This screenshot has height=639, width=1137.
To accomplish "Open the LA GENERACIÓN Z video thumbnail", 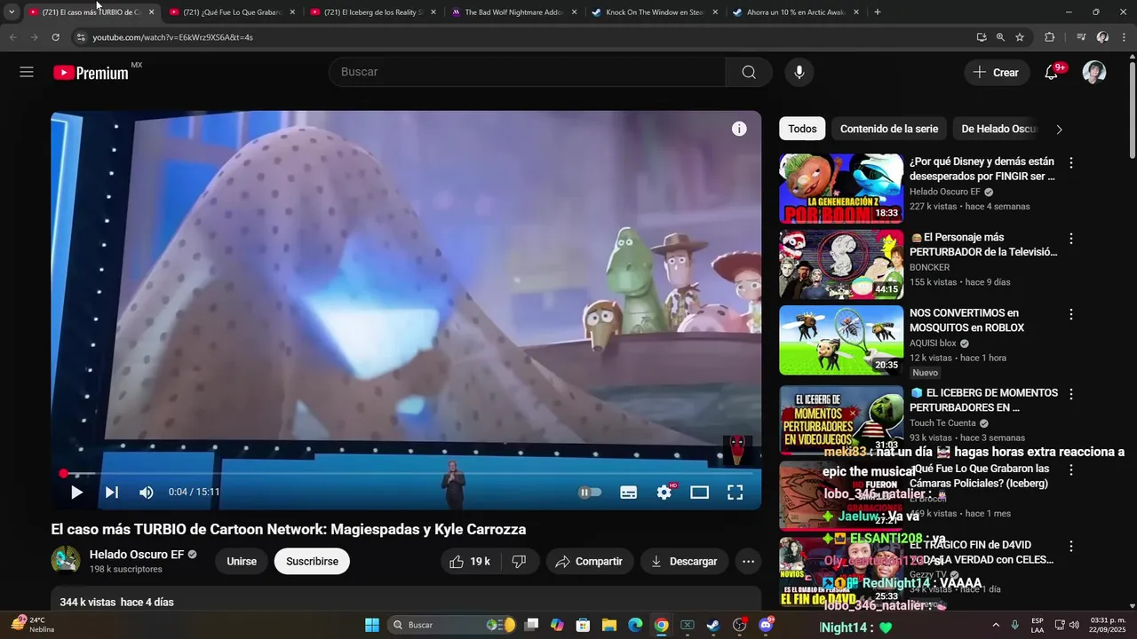I will point(841,188).
